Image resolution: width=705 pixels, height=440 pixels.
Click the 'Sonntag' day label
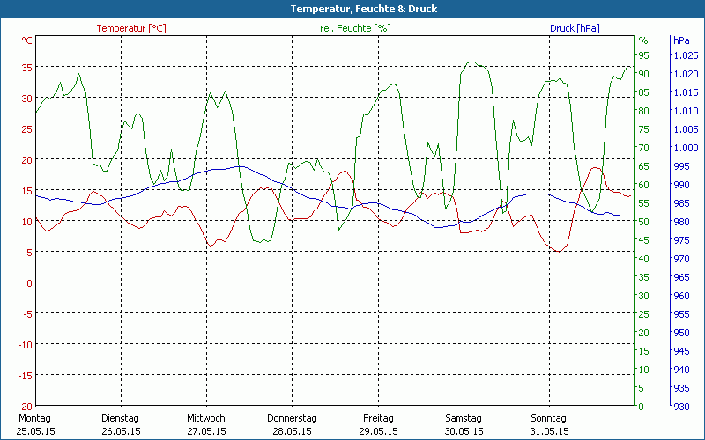pos(548,418)
